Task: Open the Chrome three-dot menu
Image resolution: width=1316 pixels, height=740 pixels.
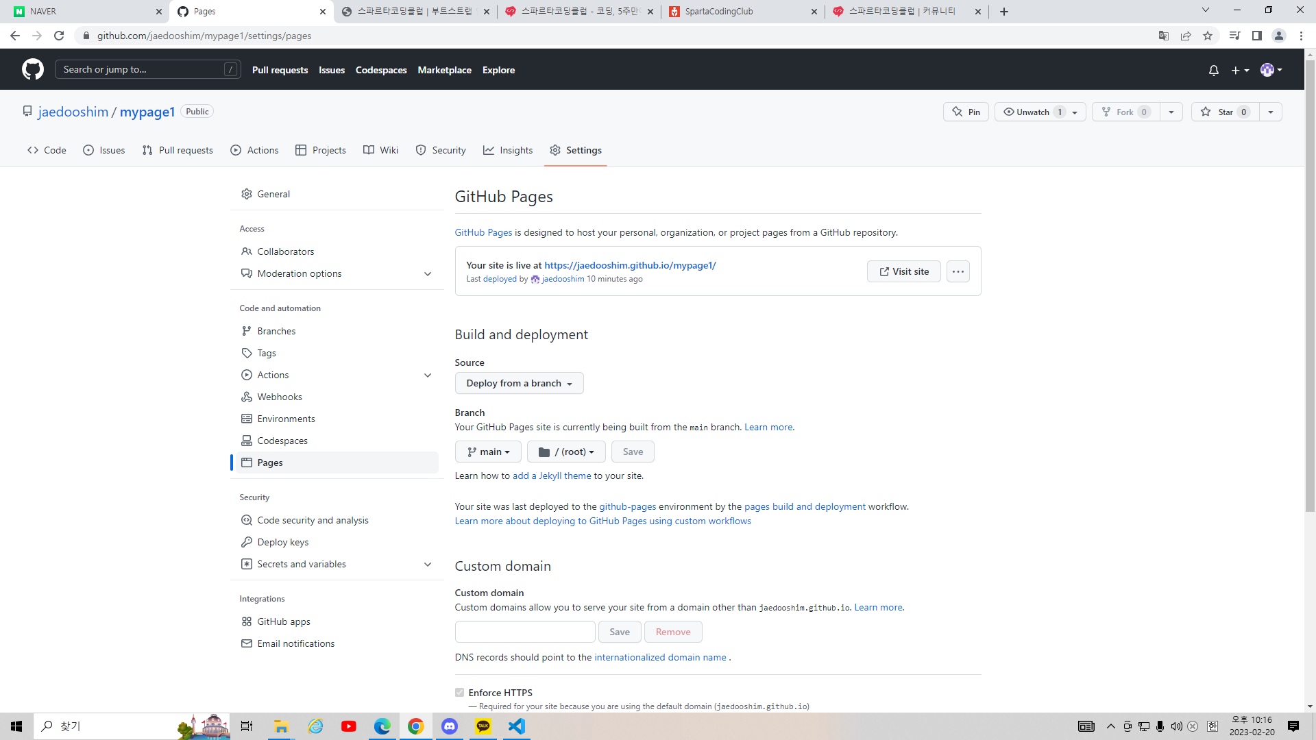Action: click(x=1301, y=36)
